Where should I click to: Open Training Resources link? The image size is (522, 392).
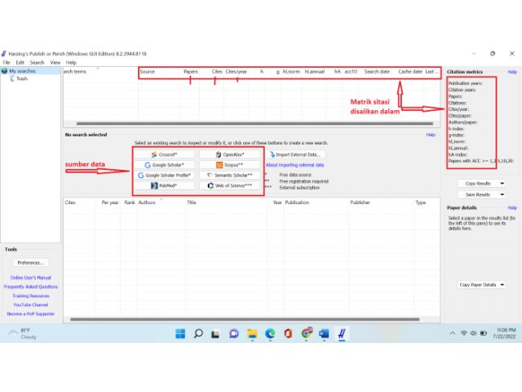tap(31, 296)
